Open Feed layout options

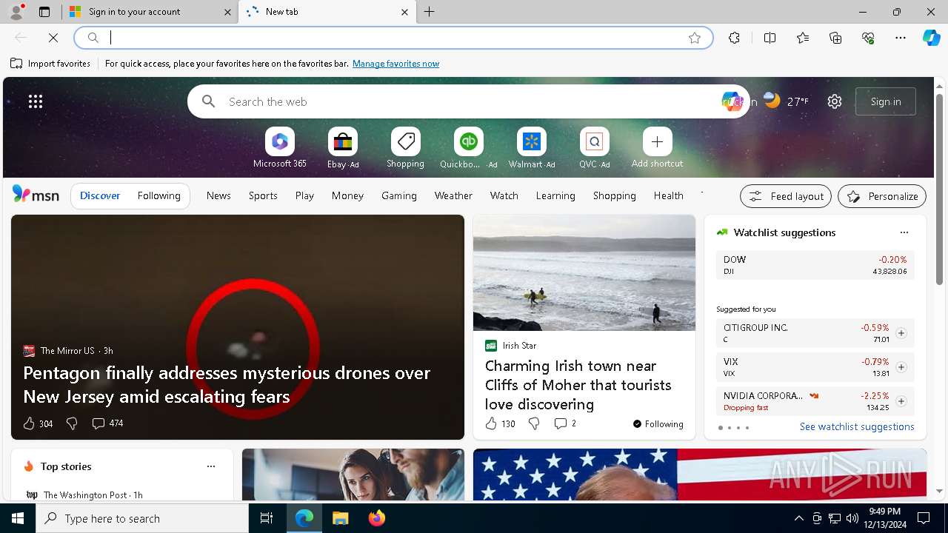click(786, 196)
